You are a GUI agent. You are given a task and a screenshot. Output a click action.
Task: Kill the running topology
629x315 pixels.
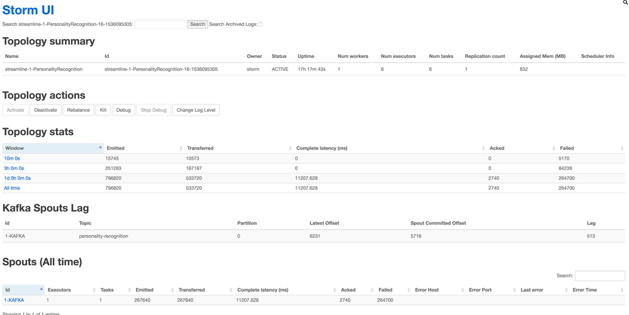103,110
